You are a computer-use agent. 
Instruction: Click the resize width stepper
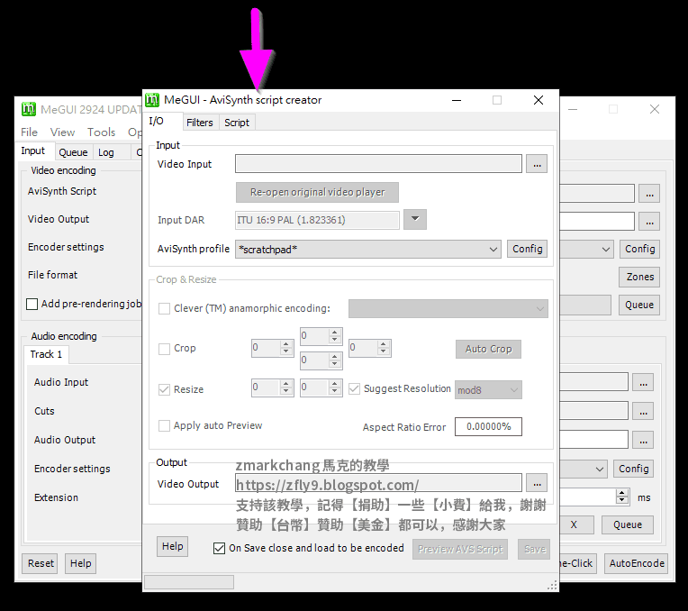285,388
